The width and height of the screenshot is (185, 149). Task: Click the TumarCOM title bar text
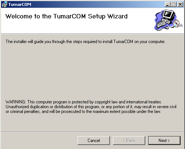20,4
